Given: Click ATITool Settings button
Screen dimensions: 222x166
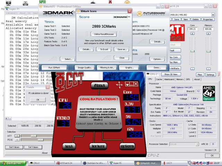Looking at the screenshot, I should [x=210, y=75].
